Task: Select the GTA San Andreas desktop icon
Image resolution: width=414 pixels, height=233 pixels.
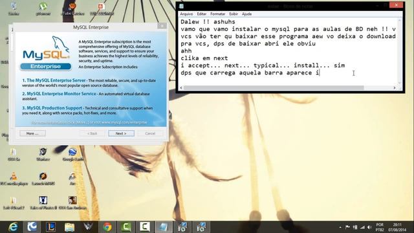Action: pyautogui.click(x=72, y=203)
